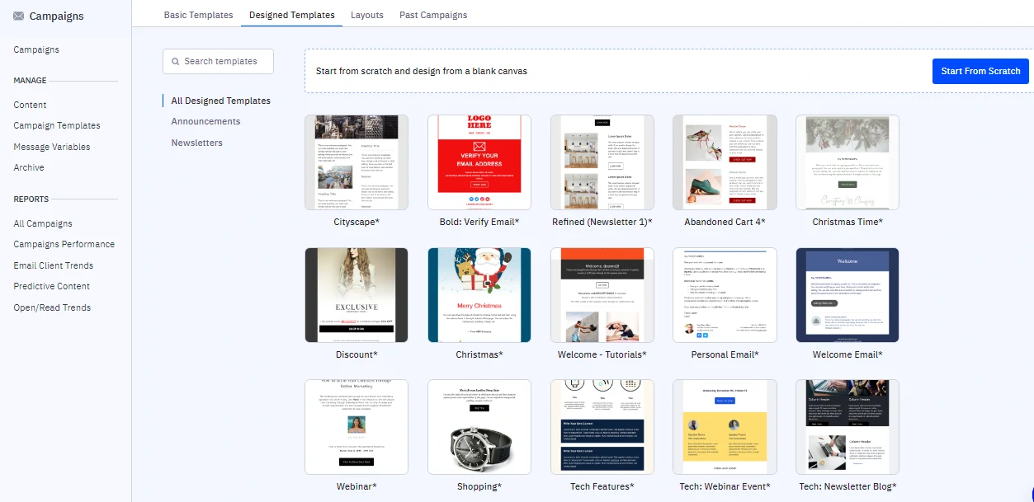Open the Past Campaigns tab

coord(433,15)
